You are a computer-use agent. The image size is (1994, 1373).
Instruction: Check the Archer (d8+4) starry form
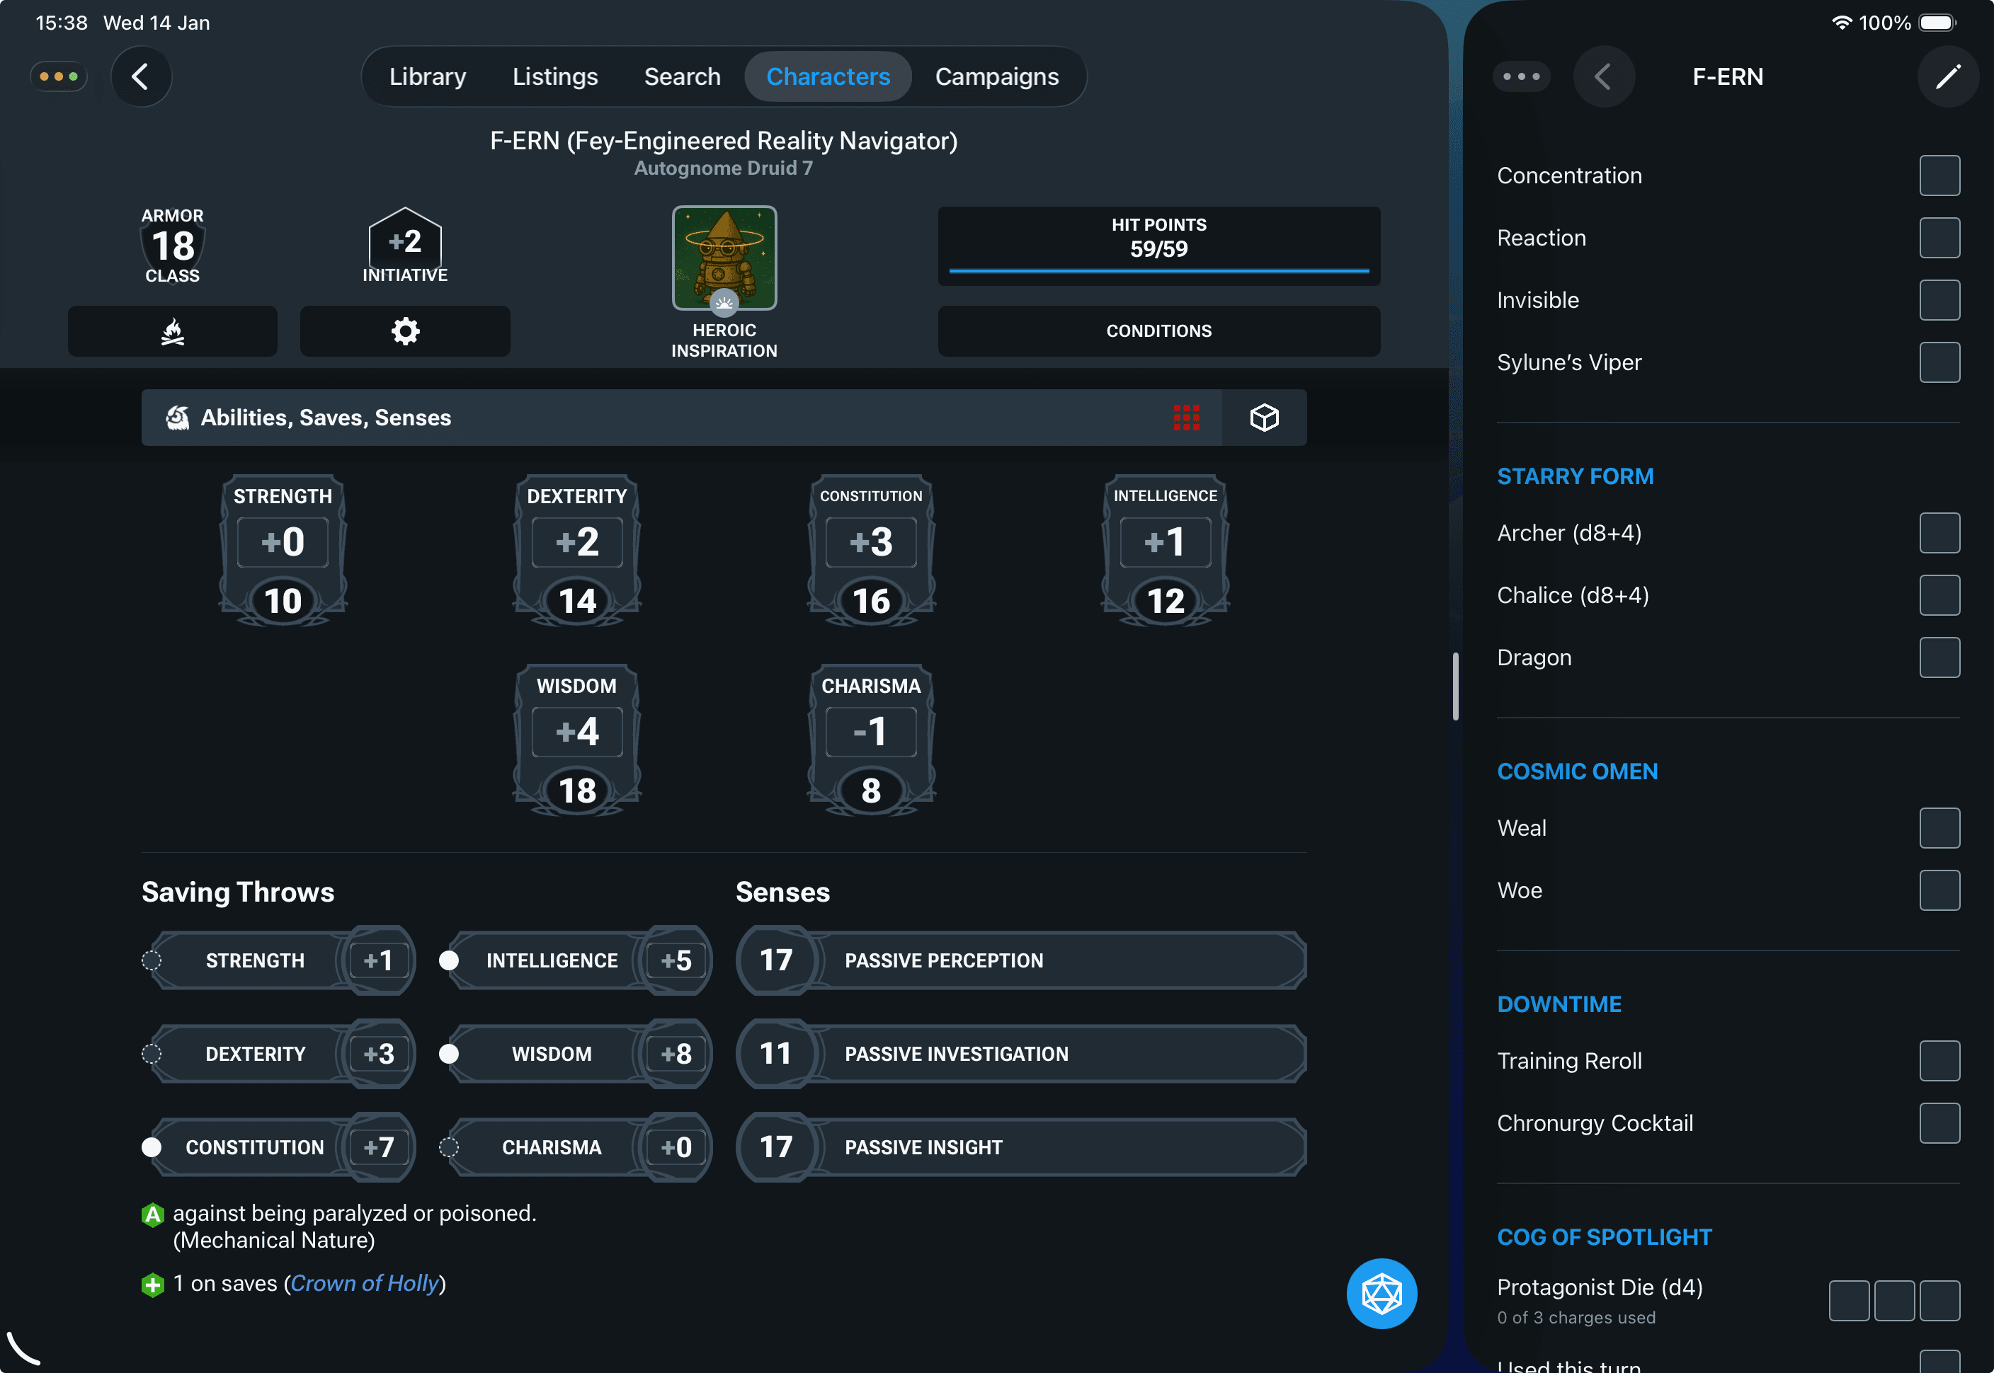click(1939, 532)
